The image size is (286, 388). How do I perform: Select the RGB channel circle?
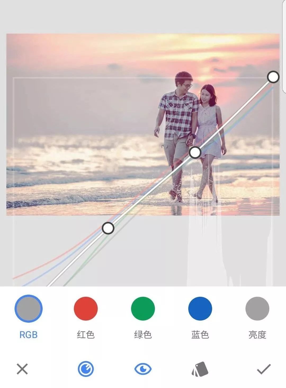click(x=29, y=308)
